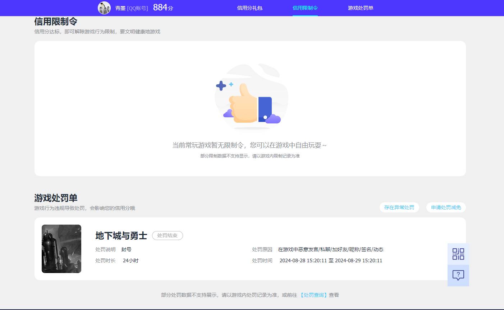Viewport: 504px width, 310px height.
Task: Click the 处罚结束 status badge
Action: [168, 236]
